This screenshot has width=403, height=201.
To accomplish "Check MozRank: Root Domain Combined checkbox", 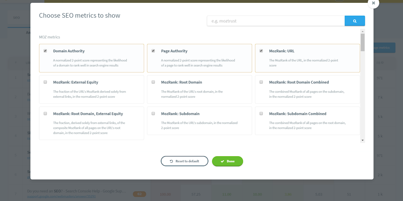I will (261, 82).
